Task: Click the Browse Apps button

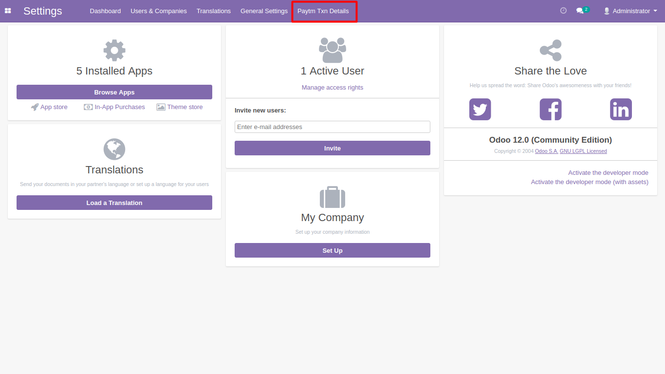Action: point(114,92)
